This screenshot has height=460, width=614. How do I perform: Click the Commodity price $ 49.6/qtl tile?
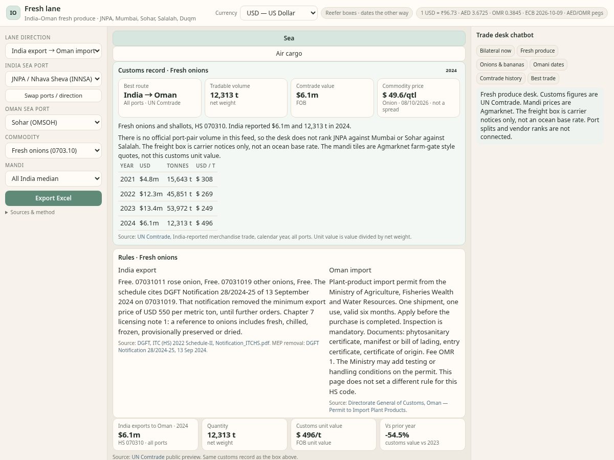[x=419, y=98]
